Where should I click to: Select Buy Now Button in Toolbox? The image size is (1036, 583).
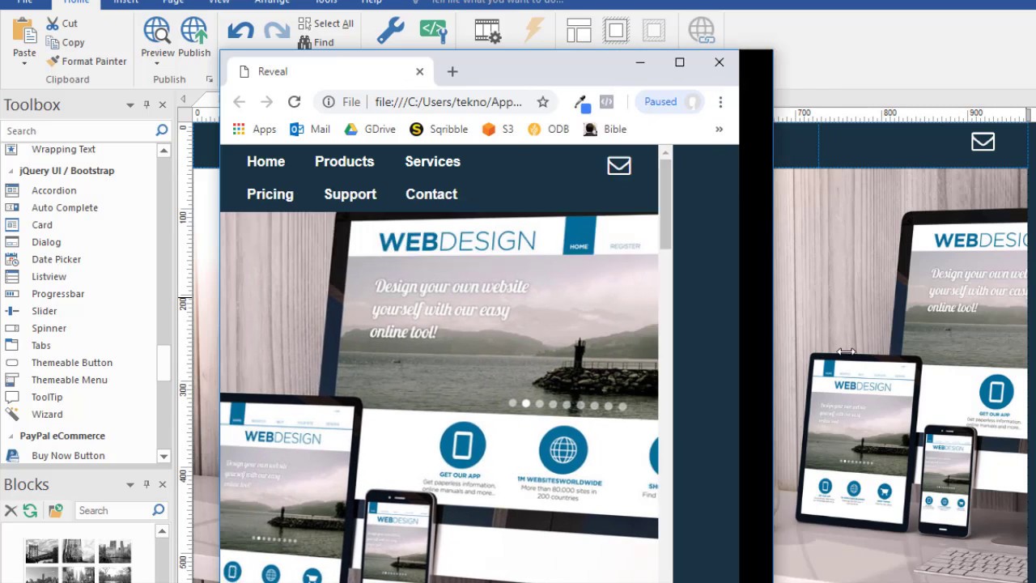[68, 456]
